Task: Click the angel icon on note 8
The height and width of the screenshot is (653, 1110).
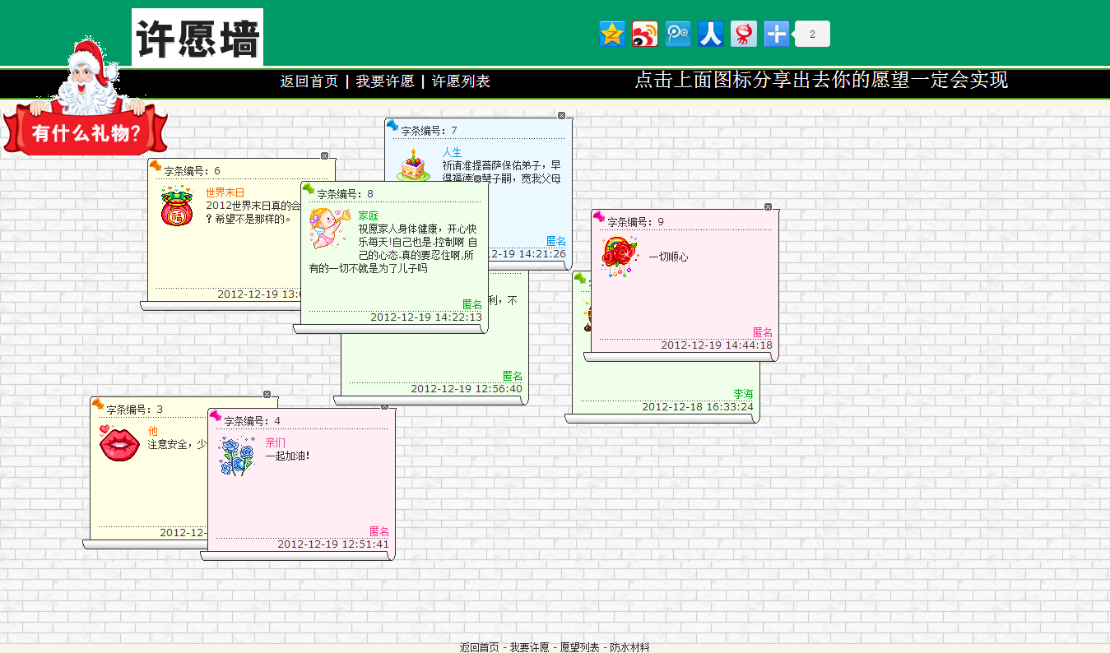Action: point(327,228)
